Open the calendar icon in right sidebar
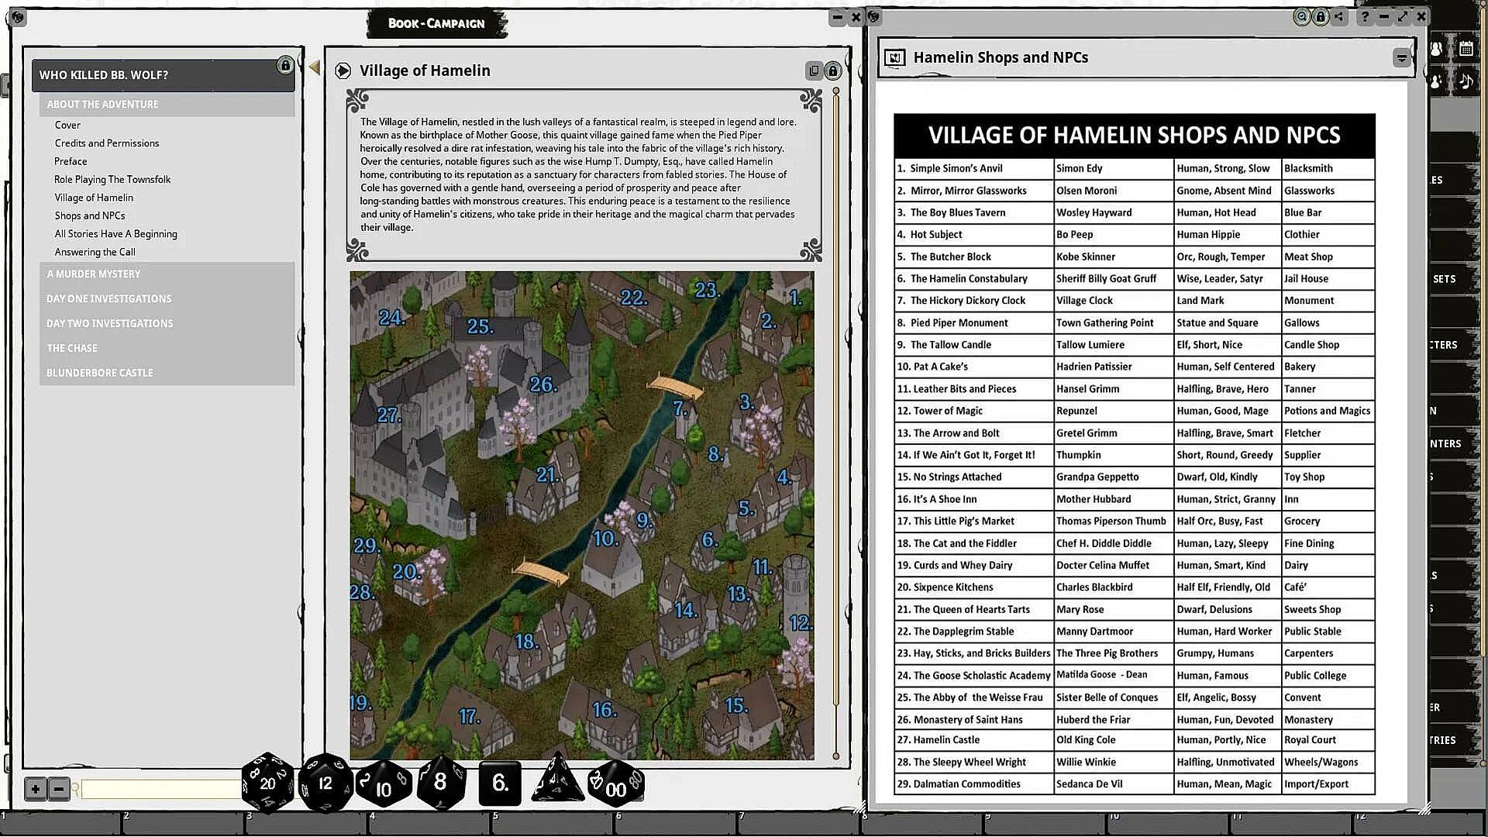 1466,49
